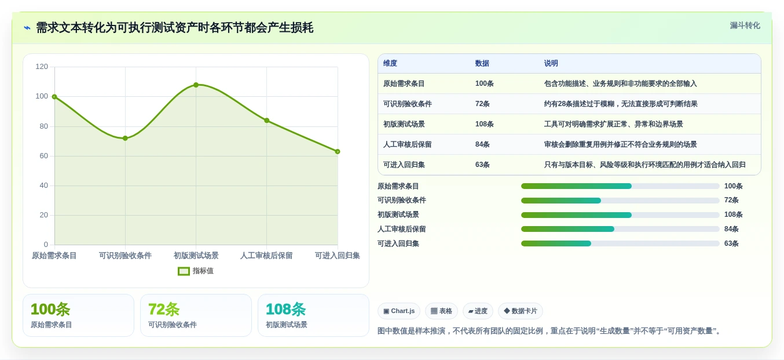Click the 63条 value in the table

[x=483, y=165]
